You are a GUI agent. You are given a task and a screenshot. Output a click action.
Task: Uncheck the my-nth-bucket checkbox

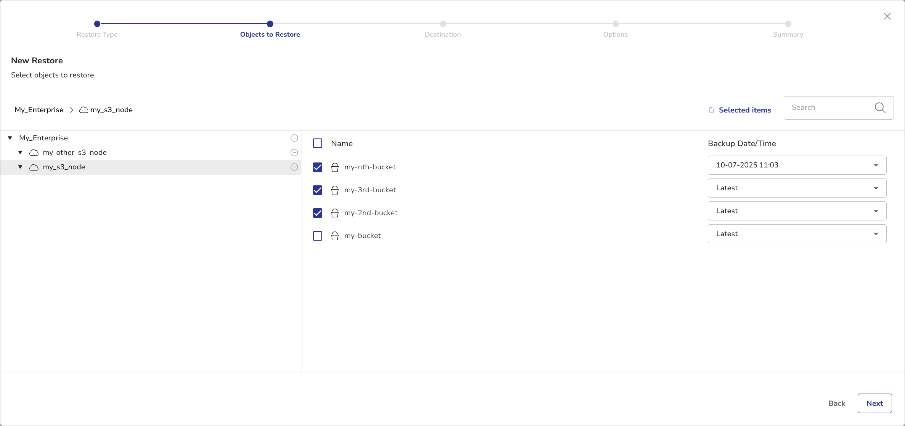pos(318,167)
